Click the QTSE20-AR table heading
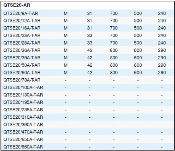Image resolution: width=175 pixels, height=151 pixels. click(17, 5)
